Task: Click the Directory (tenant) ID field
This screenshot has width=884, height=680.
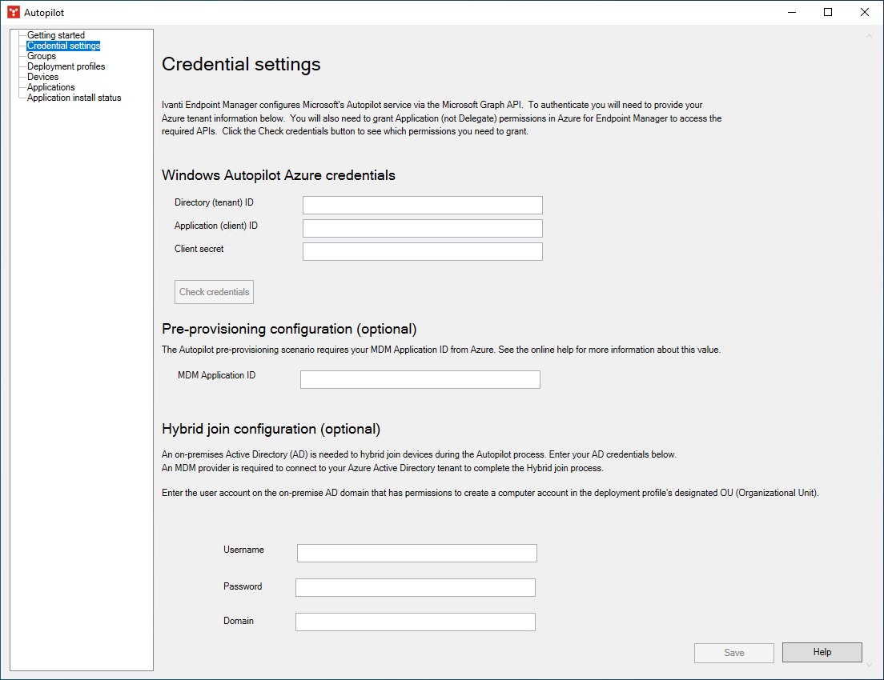Action: 422,205
